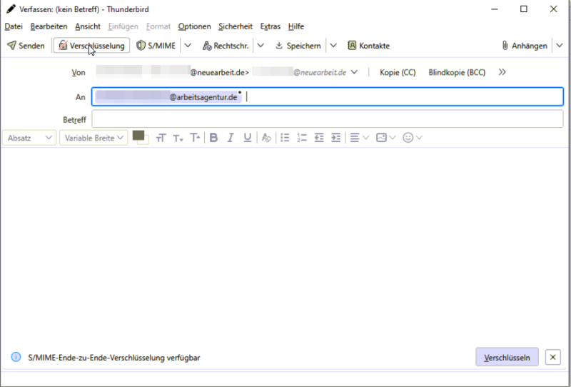Toggle underline formatting
This screenshot has height=387, width=571.
tap(248, 138)
